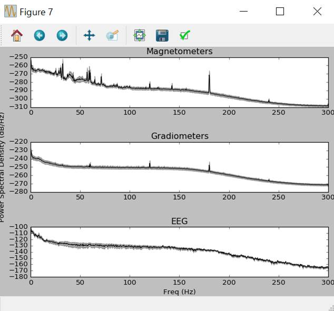
Task: Open the configure subplots dialog
Action: (x=139, y=35)
